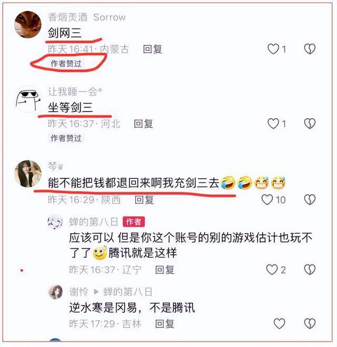Screen dimensions: 337x347
Task: Like 琴's comment with 10 likes
Action: (267, 200)
